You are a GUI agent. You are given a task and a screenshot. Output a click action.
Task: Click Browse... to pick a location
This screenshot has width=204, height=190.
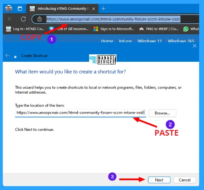pos(162,113)
